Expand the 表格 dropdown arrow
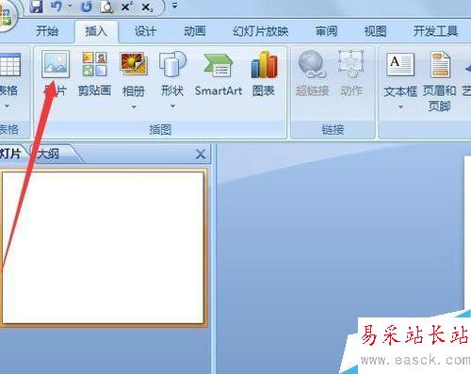This screenshot has width=471, height=374. point(7,106)
